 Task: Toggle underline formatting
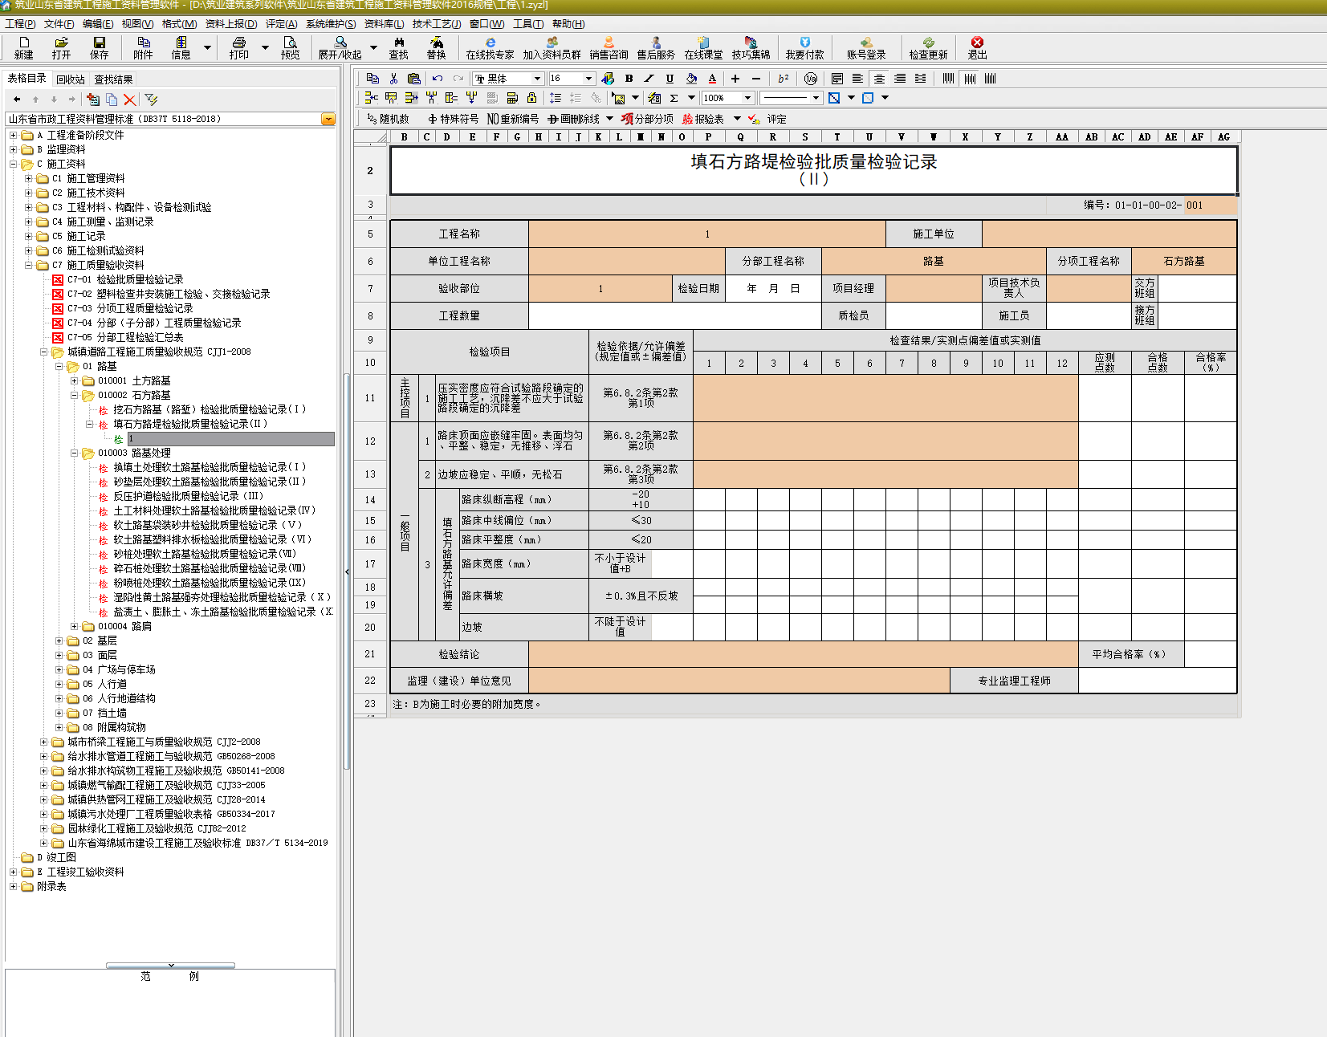[x=670, y=78]
